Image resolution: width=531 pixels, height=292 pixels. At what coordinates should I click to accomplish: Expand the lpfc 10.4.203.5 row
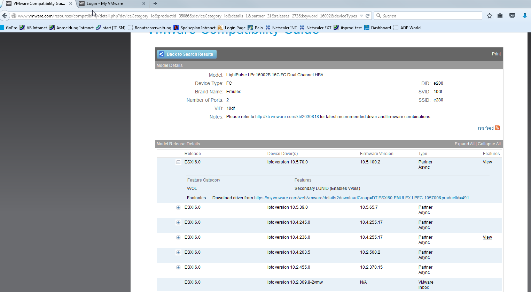point(178,252)
